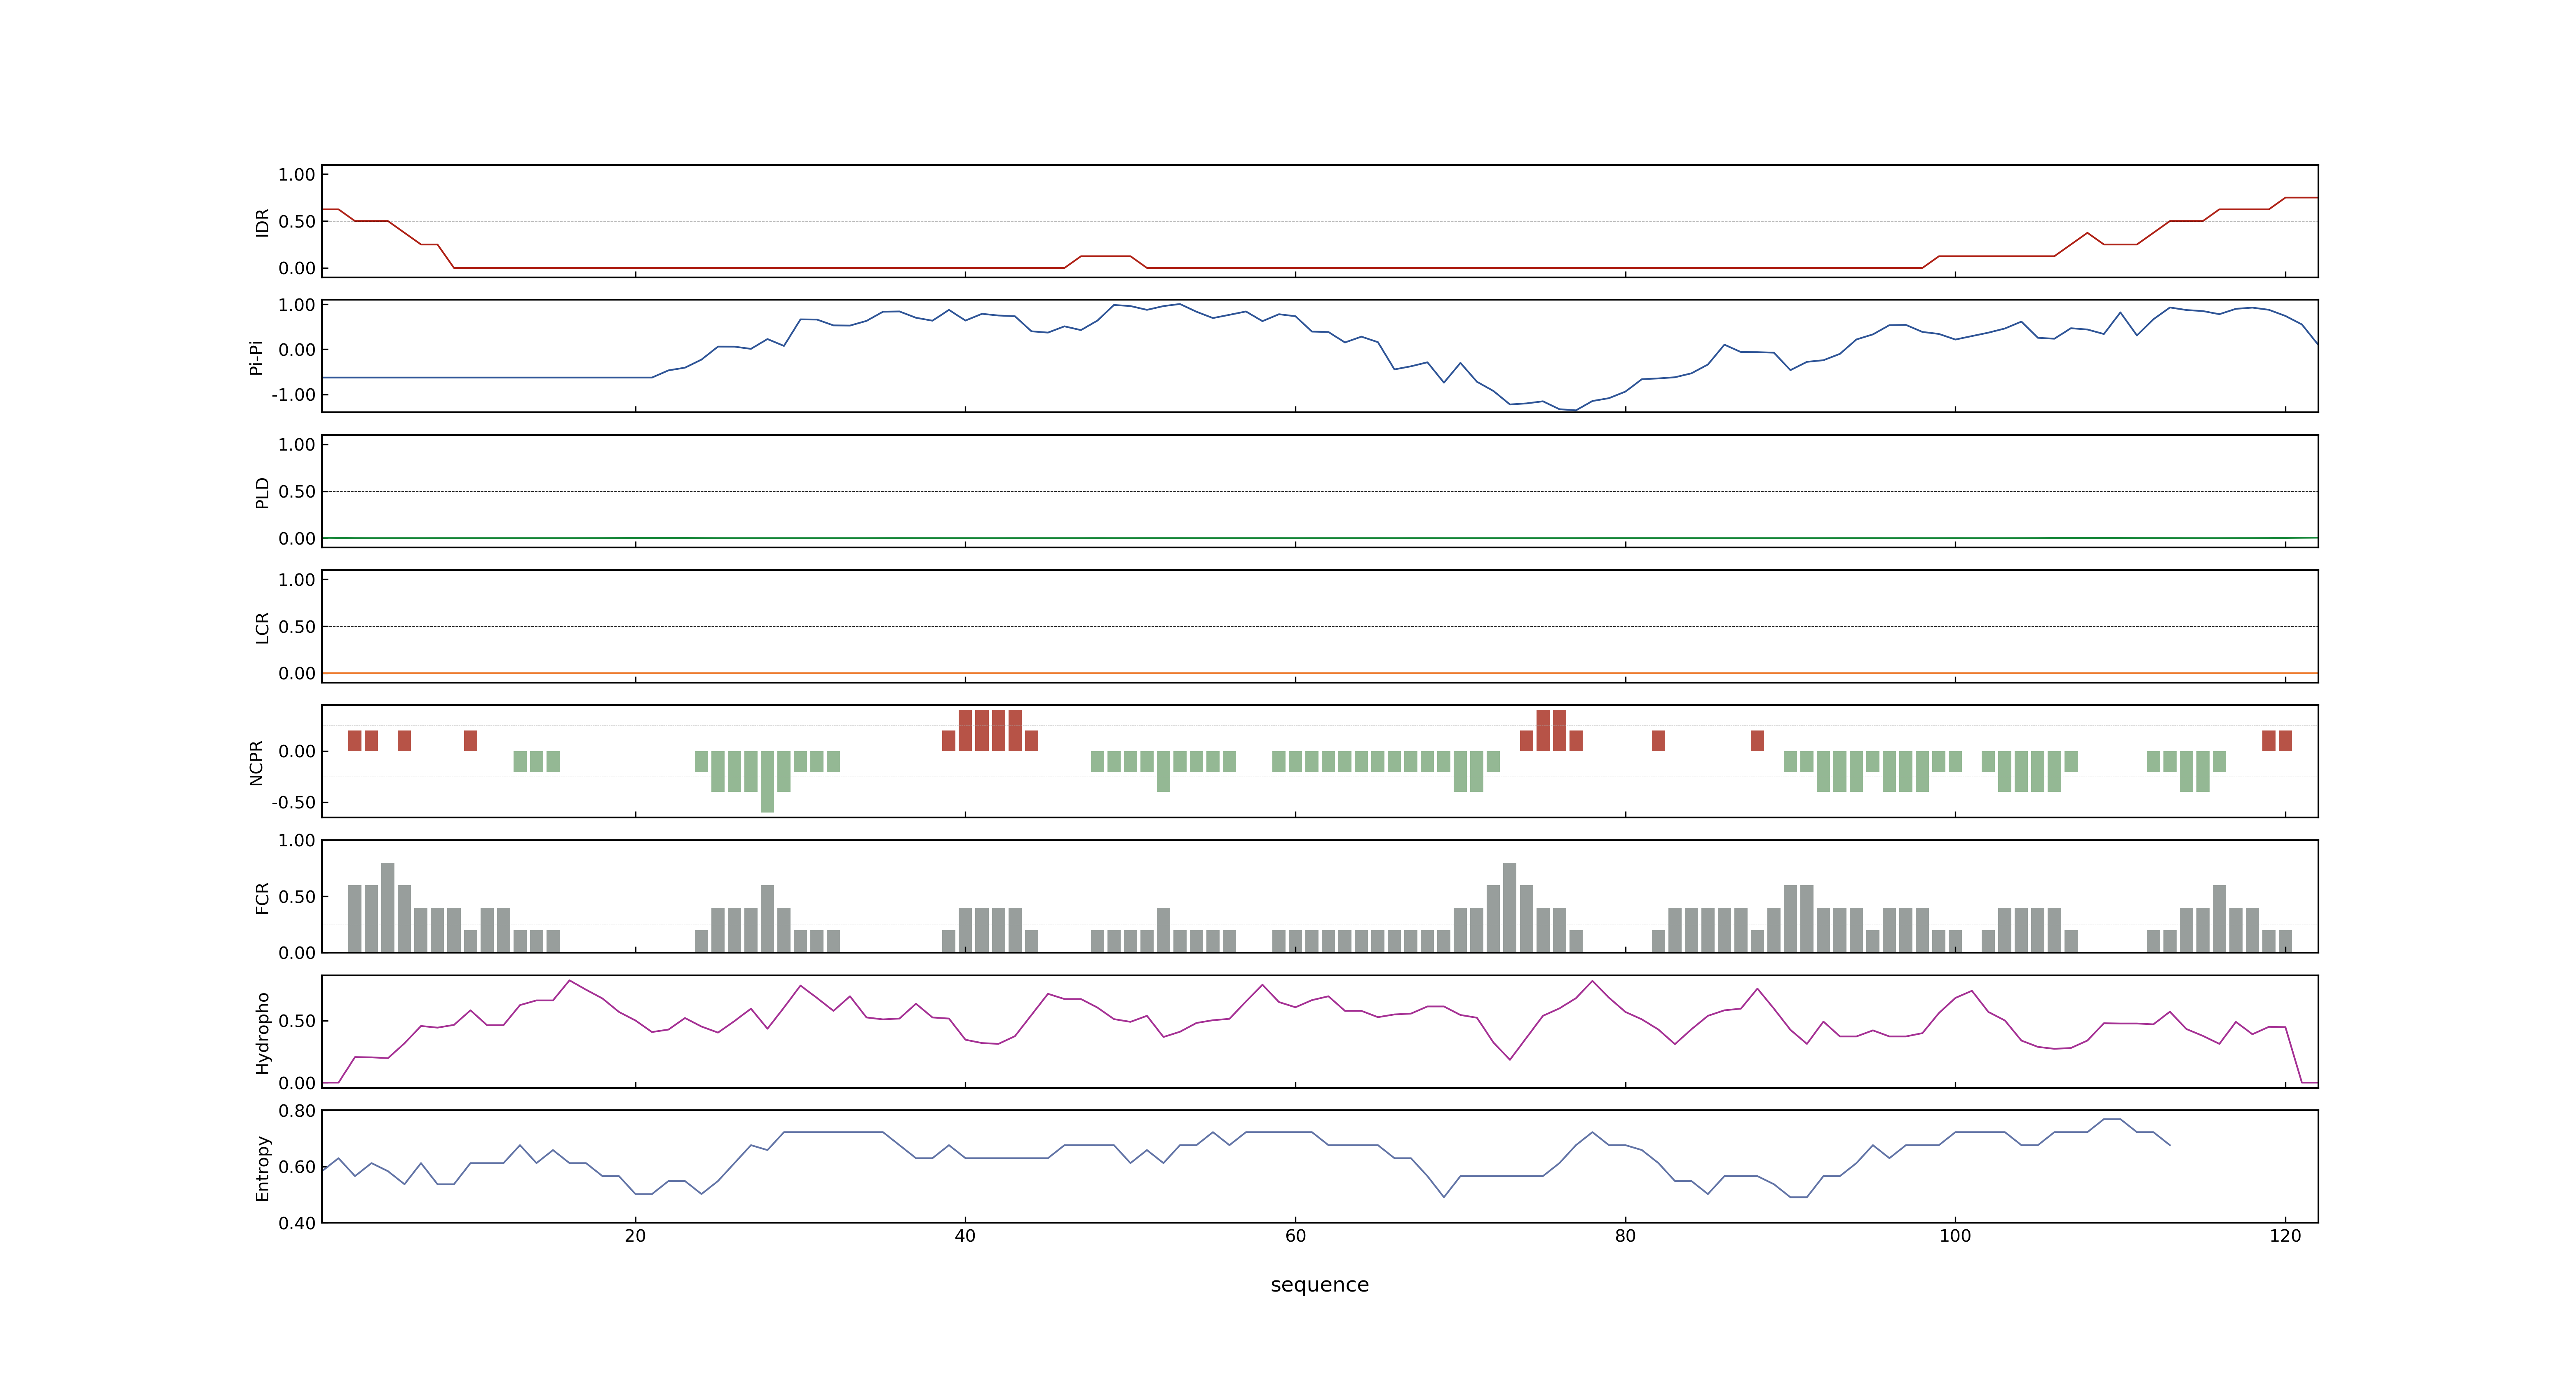Click the x-axis tick label 100
Image resolution: width=2576 pixels, height=1374 pixels.
[1955, 1236]
